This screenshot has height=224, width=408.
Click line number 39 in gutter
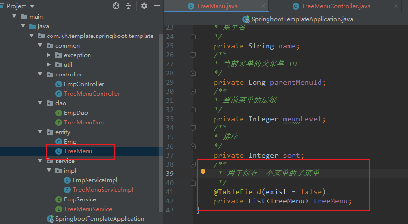tap(170, 174)
